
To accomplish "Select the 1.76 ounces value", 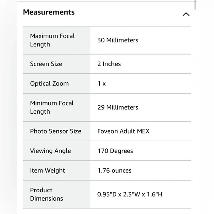I will [114, 170].
